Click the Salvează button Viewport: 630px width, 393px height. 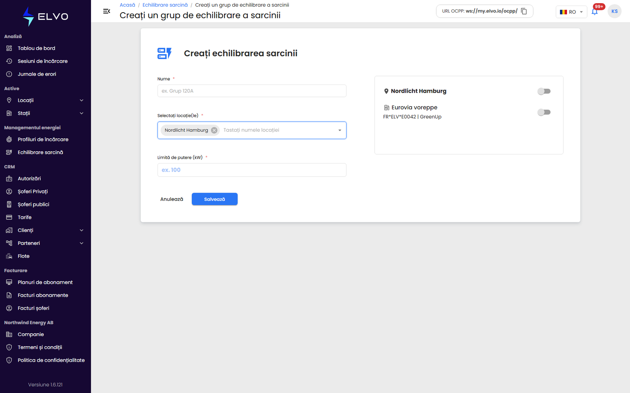(x=215, y=199)
